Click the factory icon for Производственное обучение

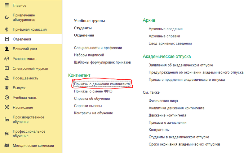click(7, 119)
